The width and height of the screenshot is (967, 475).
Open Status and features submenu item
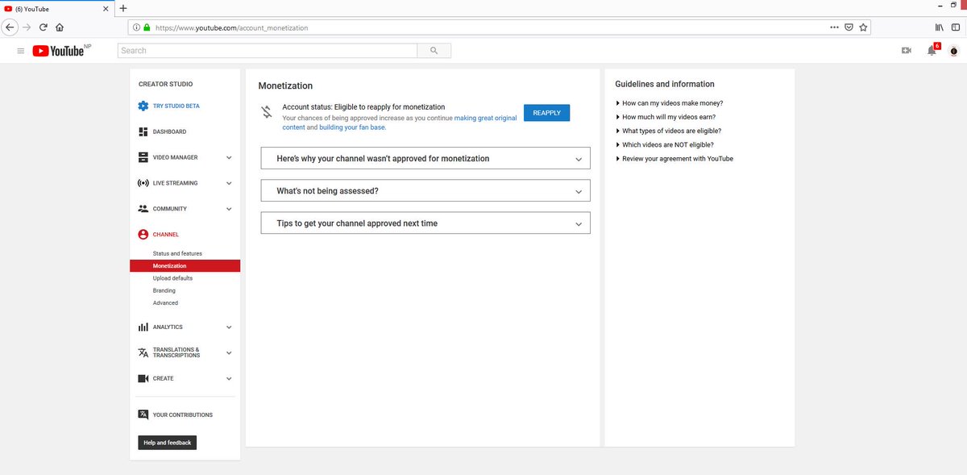[x=177, y=253]
